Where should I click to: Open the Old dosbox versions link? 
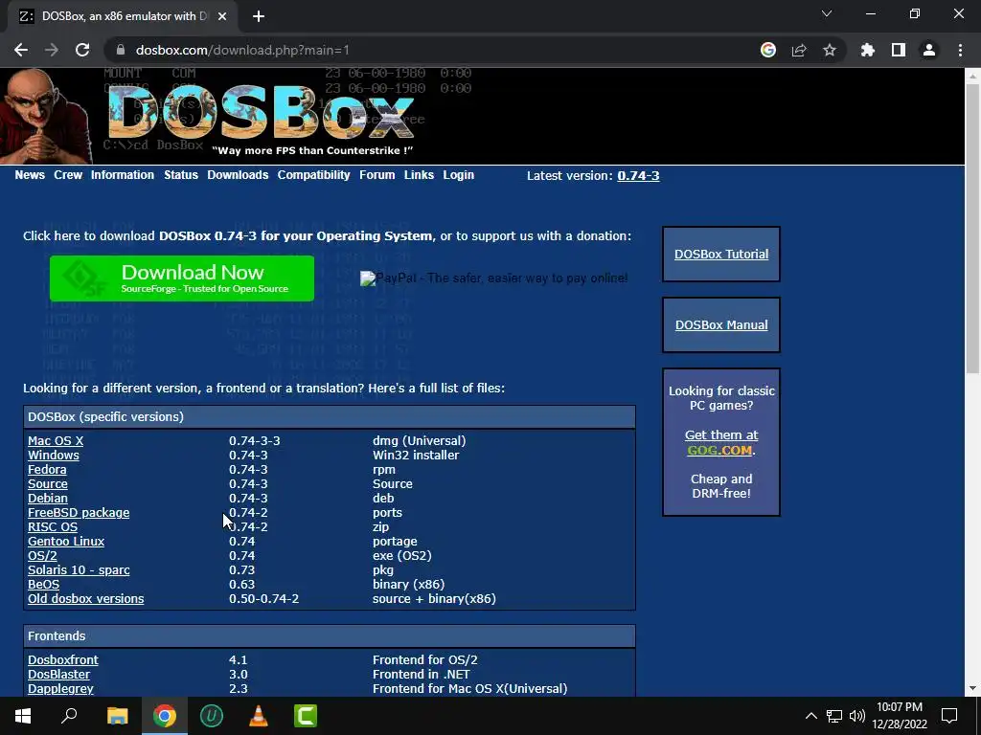[85, 599]
